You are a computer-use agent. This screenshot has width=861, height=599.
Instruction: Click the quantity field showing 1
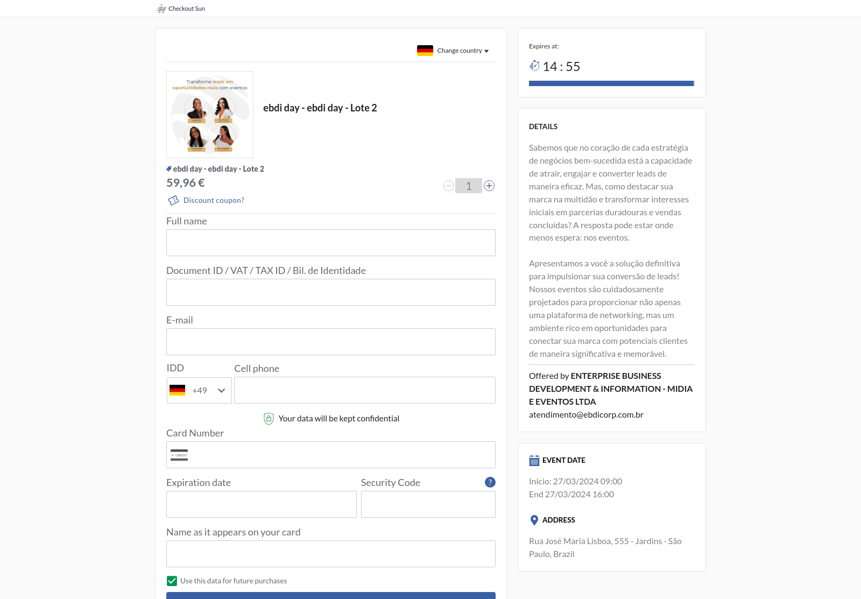[469, 186]
